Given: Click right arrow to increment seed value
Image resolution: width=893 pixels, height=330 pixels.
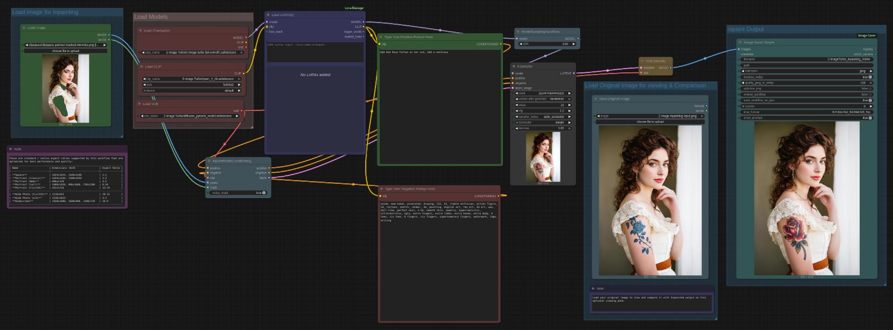Looking at the screenshot, I should tap(569, 93).
